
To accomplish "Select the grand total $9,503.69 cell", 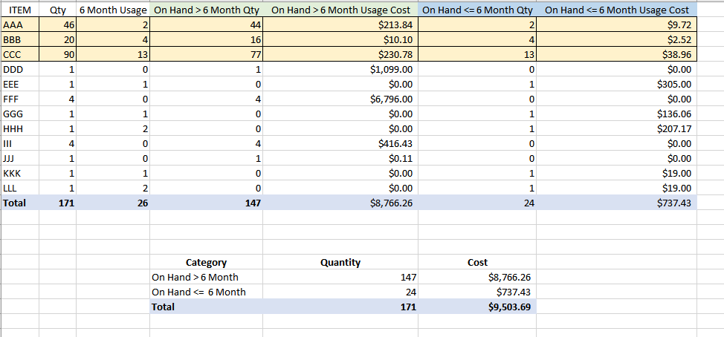I will coord(477,307).
